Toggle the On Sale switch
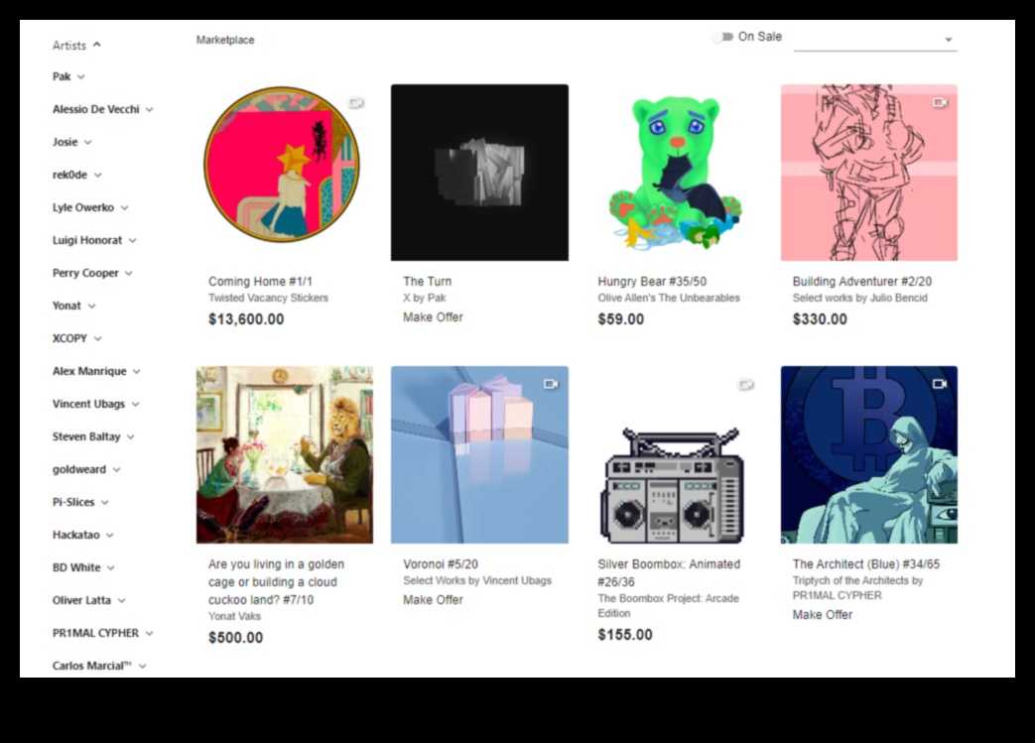 [722, 37]
